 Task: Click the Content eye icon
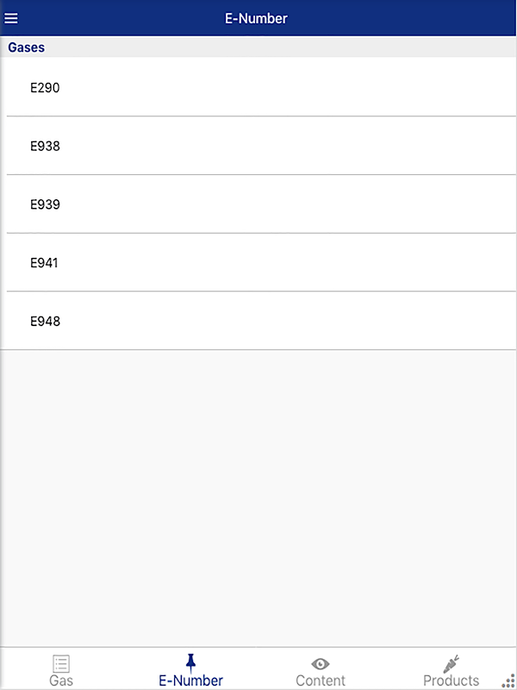(x=321, y=663)
